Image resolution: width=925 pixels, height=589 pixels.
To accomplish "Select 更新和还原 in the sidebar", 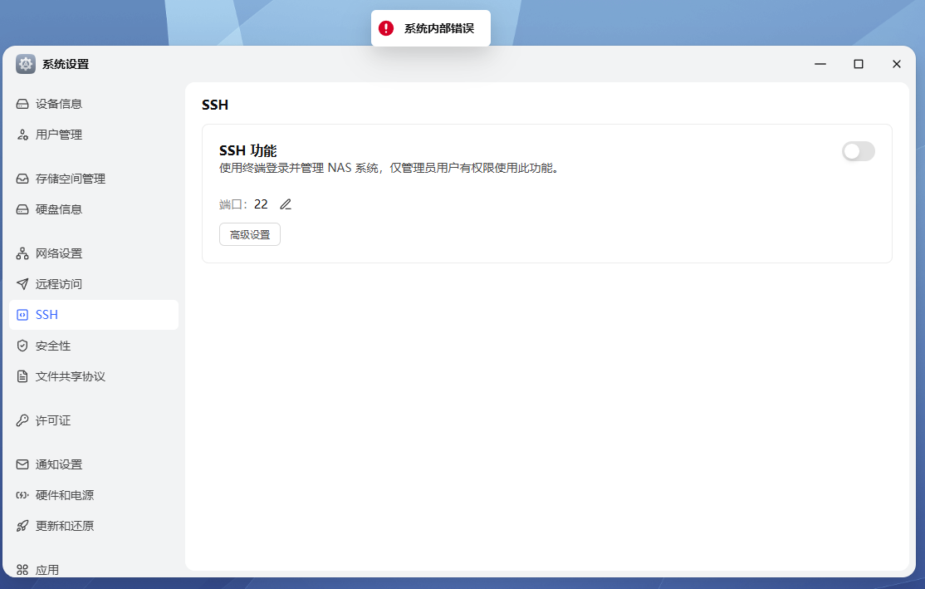I will pos(66,525).
